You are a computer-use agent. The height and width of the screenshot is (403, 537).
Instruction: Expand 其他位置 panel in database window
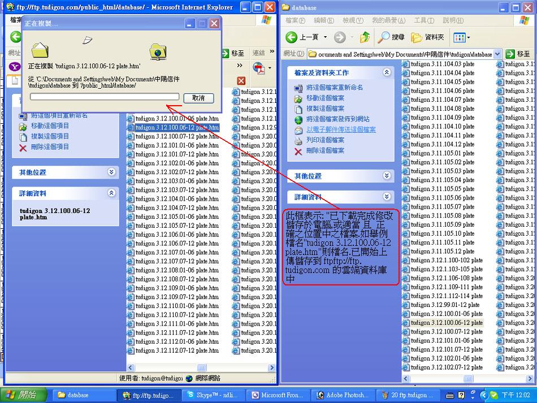pos(387,176)
